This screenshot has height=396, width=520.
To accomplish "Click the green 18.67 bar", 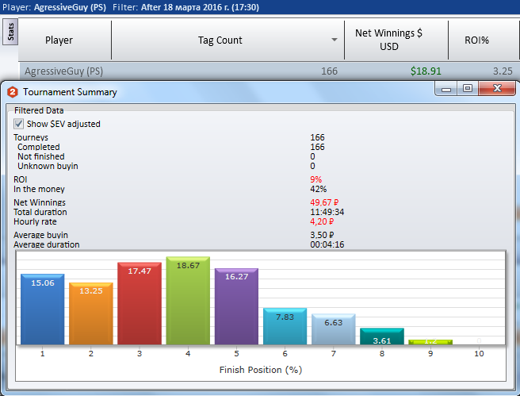I will coord(188,301).
